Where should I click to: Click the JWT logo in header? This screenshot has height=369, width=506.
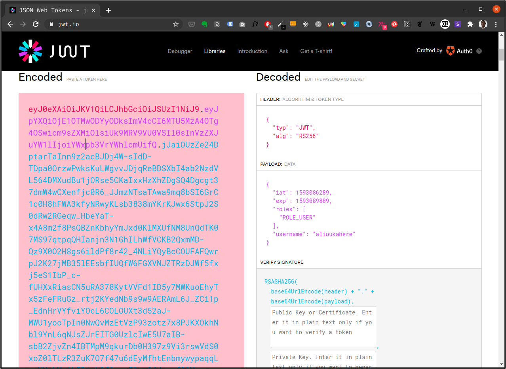click(x=54, y=51)
